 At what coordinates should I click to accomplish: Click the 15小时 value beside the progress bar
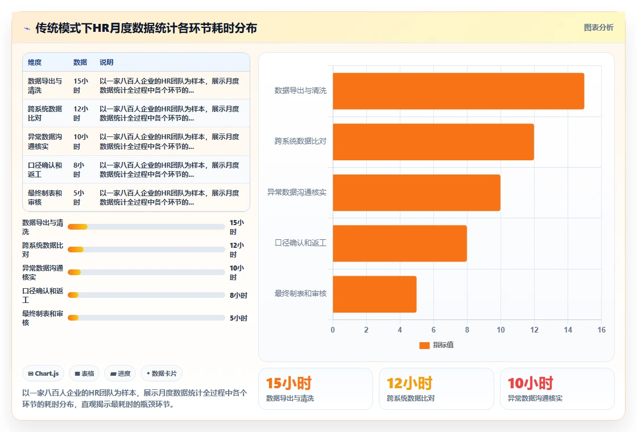237,227
